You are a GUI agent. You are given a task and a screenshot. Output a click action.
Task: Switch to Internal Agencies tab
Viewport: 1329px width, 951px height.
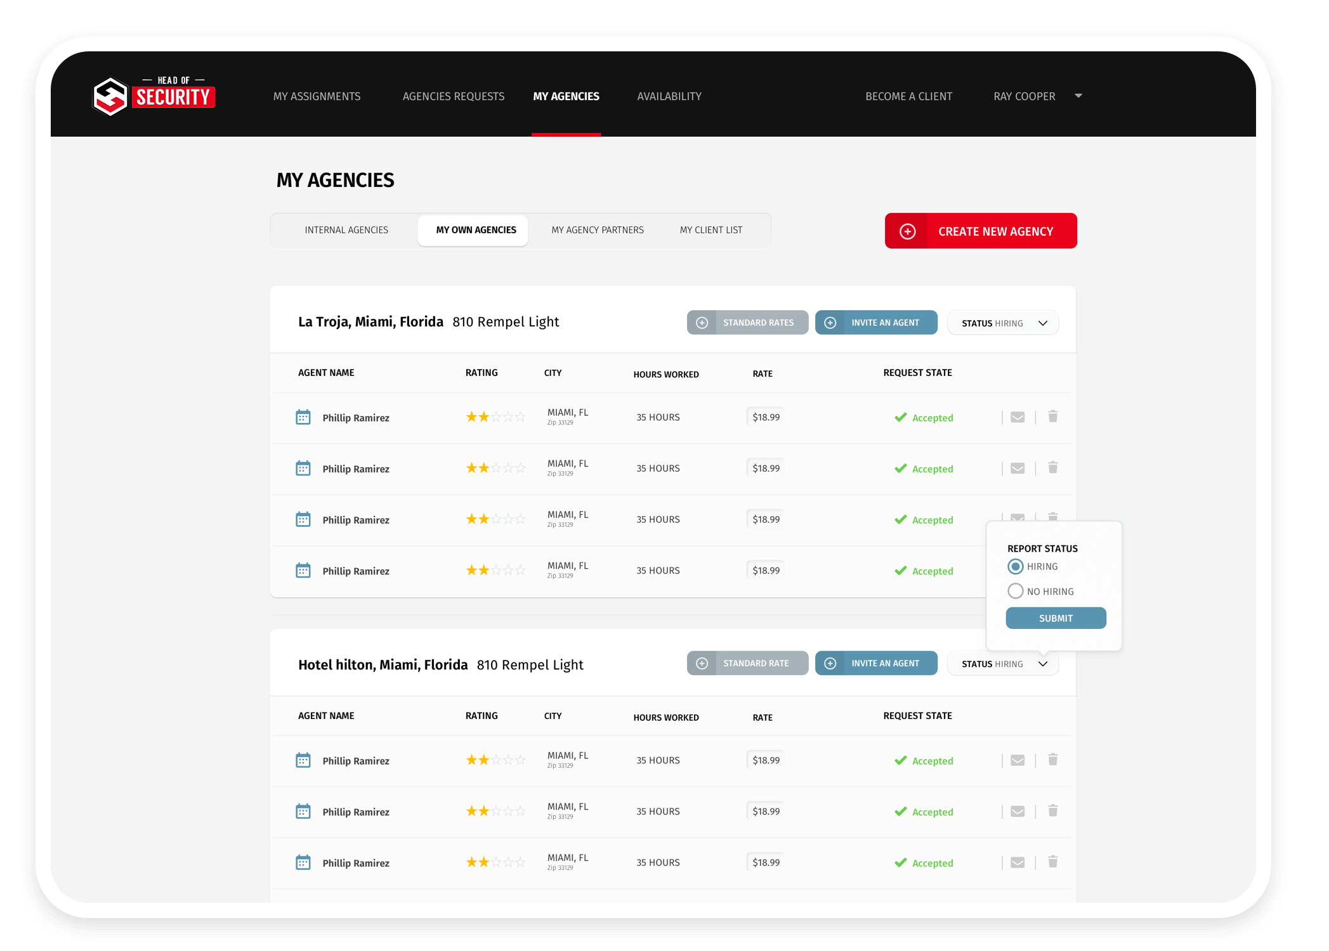(346, 230)
